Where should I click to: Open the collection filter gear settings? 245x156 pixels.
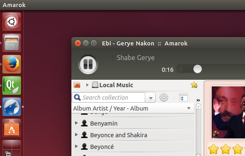(x=164, y=98)
